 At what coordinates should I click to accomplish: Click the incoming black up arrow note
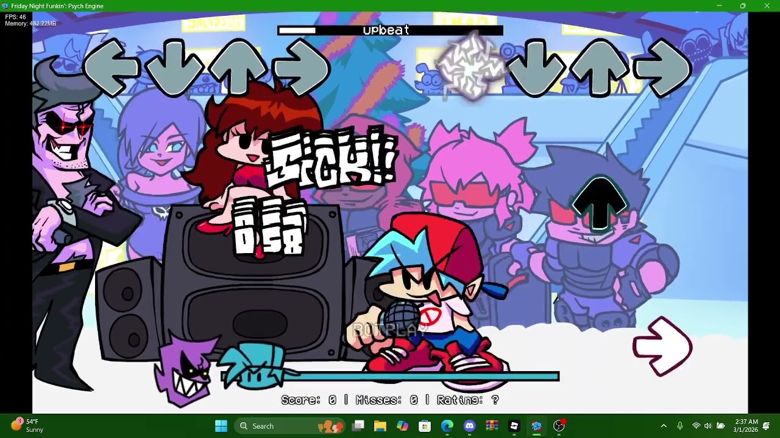click(600, 204)
